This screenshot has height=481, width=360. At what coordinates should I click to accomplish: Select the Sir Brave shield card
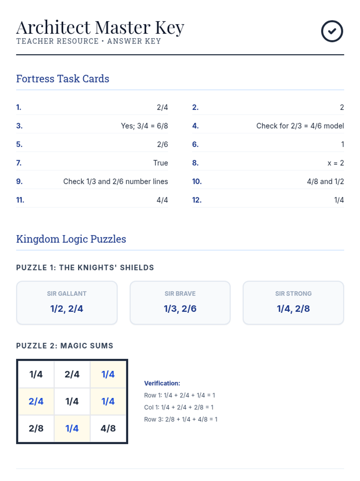[x=180, y=303]
